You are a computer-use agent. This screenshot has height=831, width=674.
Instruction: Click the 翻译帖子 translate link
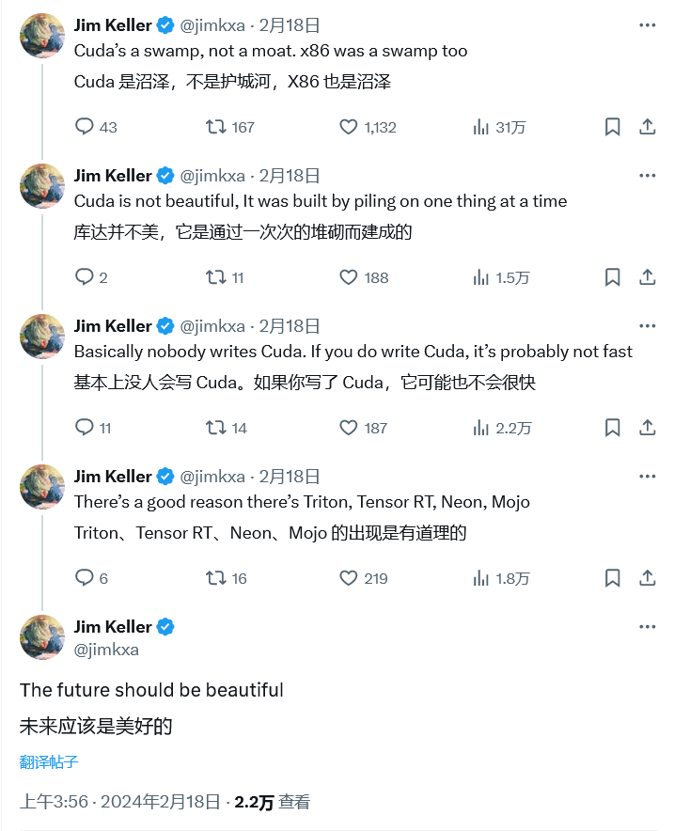(x=49, y=761)
